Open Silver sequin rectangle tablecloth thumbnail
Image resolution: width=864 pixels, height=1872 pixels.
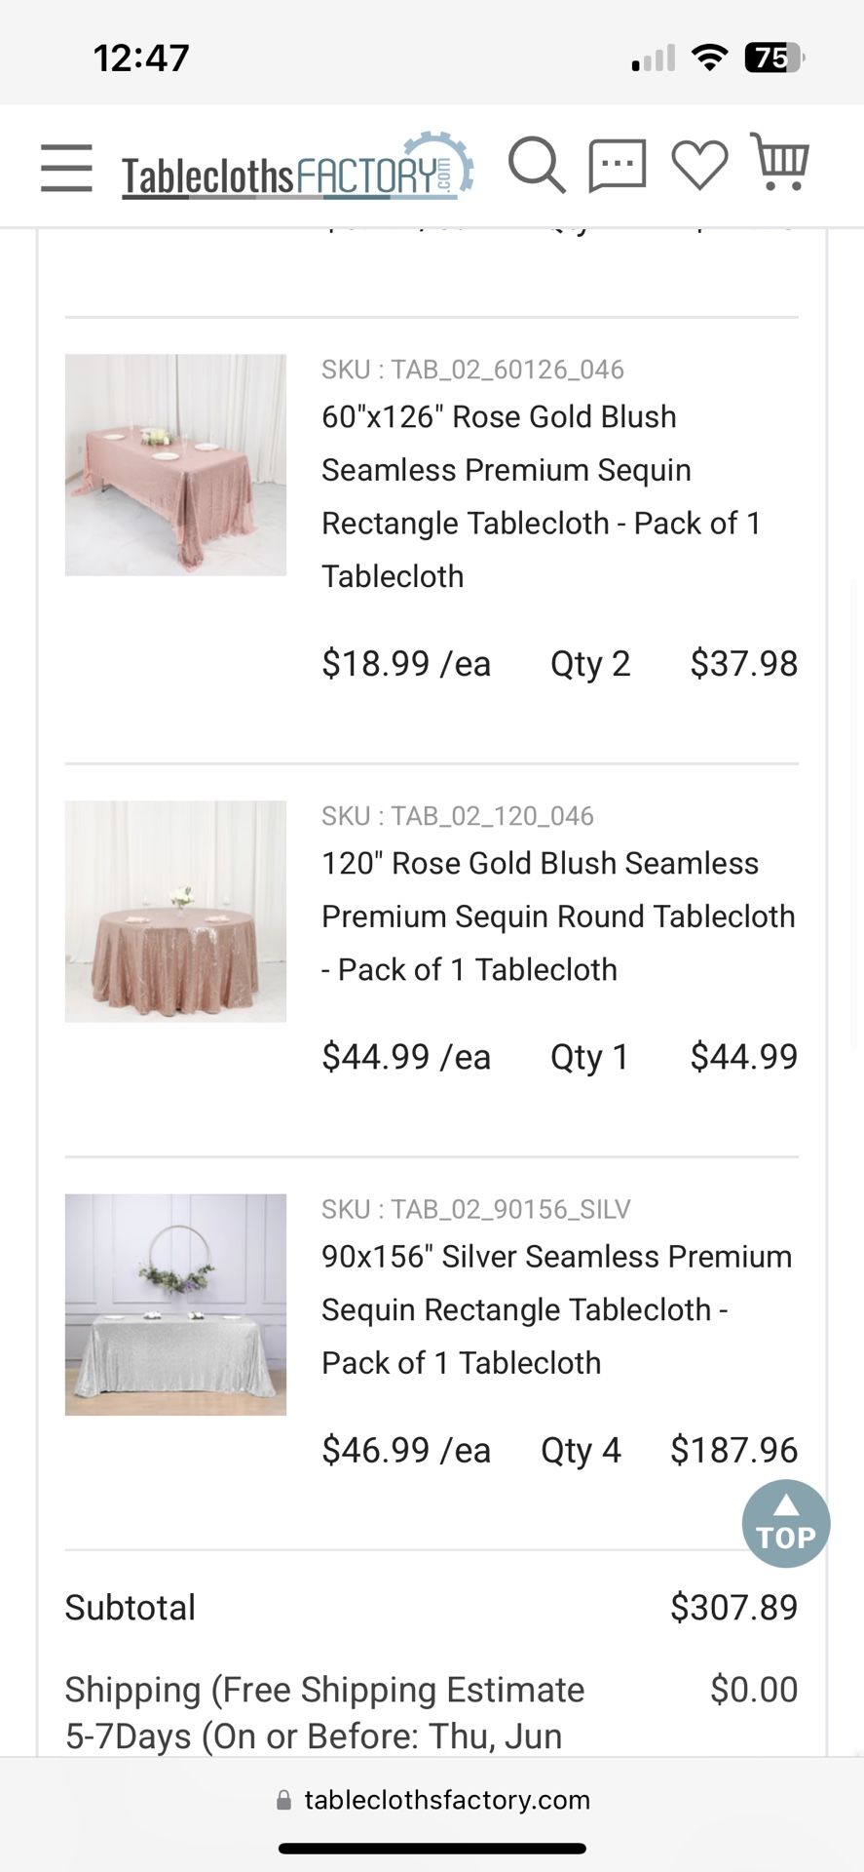(x=175, y=1305)
